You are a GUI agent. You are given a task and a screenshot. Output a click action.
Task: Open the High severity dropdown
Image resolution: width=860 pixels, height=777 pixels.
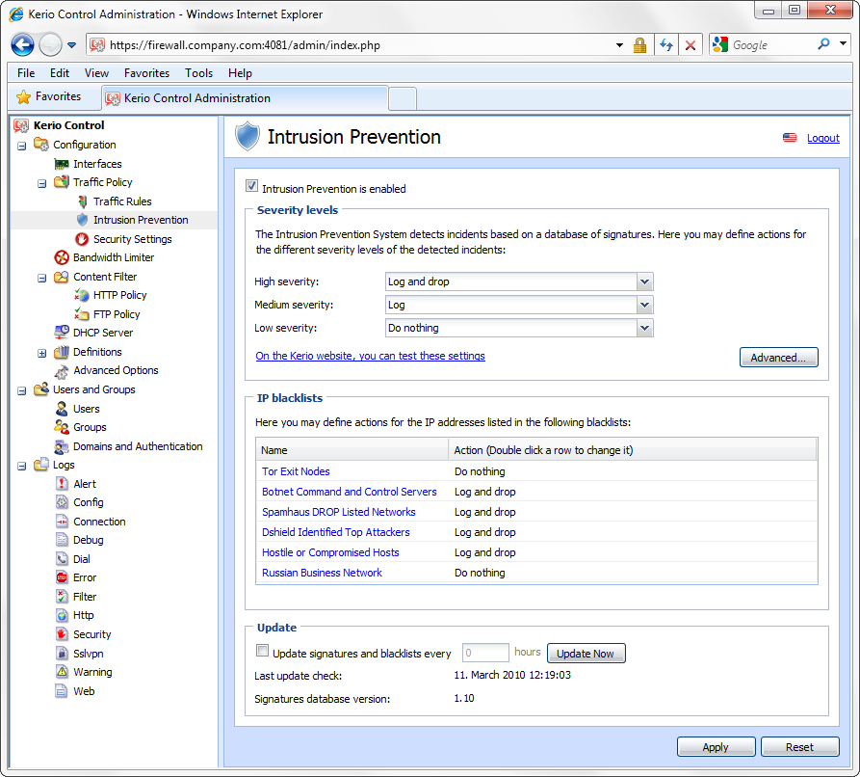645,281
